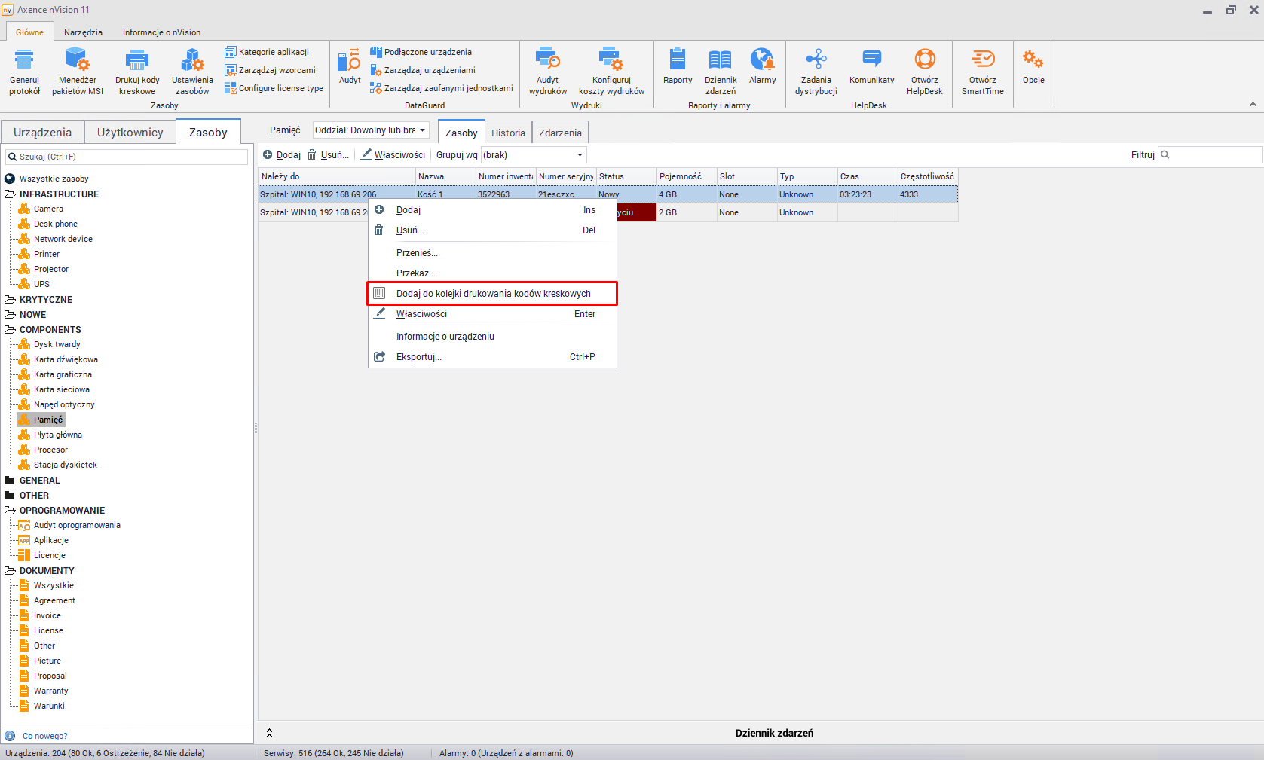Click the Co nowego? link
Image resolution: width=1264 pixels, height=760 pixels.
[x=44, y=736]
